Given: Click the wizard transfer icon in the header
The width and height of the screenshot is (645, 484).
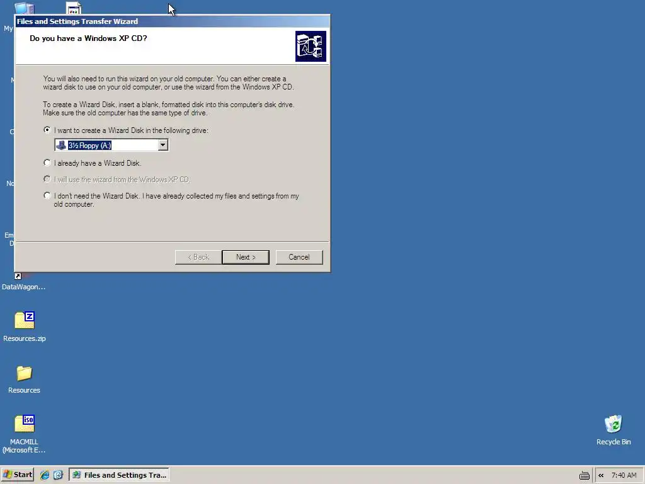Looking at the screenshot, I should click(x=311, y=46).
